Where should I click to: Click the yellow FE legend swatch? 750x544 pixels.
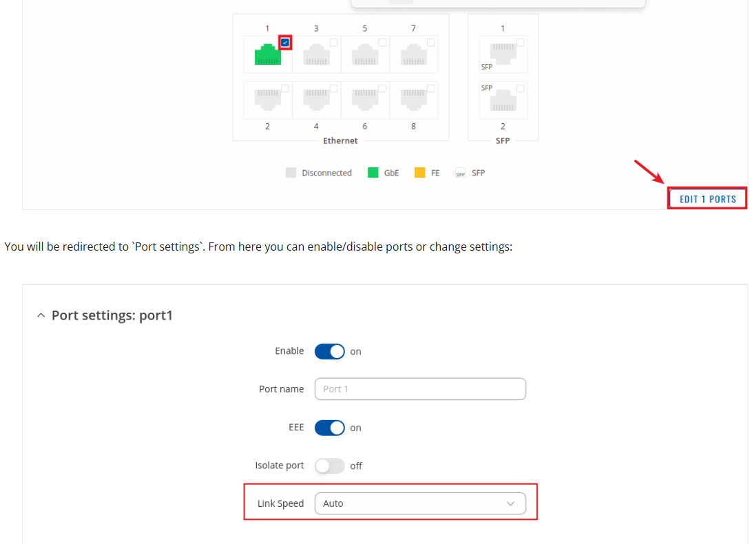coord(419,173)
